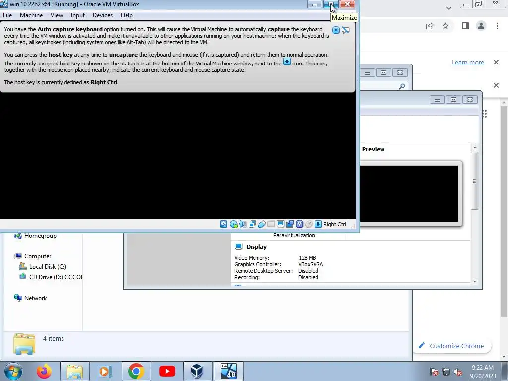Open the Windows Start button
508x381 pixels.
click(x=13, y=371)
